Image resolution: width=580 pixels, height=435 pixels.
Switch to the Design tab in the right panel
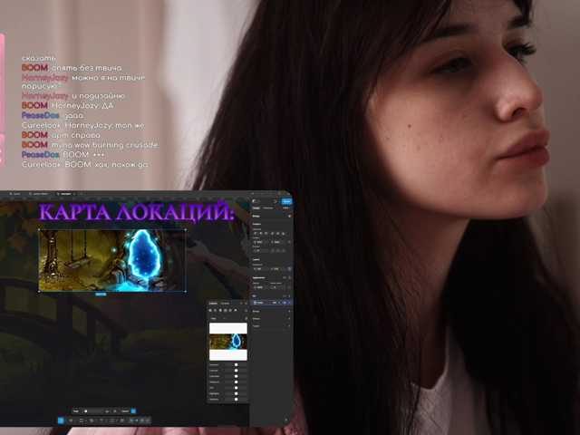click(x=256, y=208)
